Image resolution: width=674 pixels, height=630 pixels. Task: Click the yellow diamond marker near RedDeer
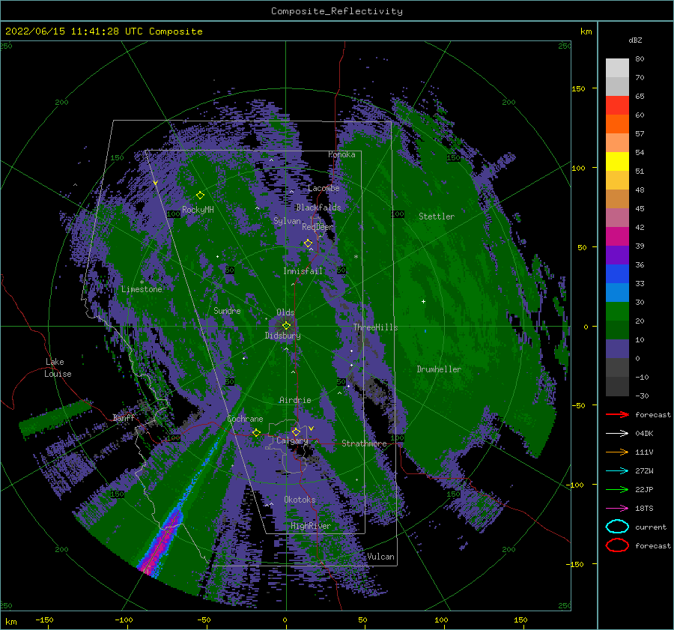click(x=308, y=243)
